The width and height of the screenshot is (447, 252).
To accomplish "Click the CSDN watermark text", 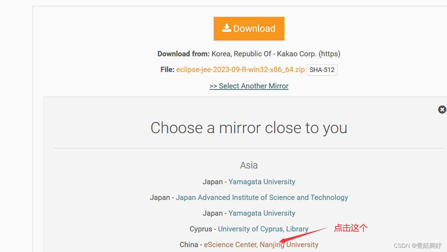I will (418, 246).
